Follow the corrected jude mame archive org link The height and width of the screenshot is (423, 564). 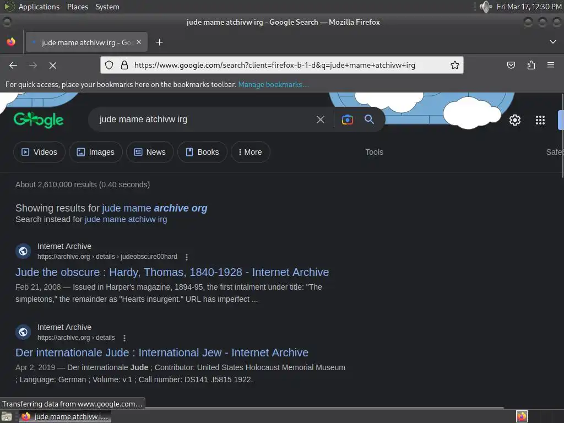tap(155, 208)
